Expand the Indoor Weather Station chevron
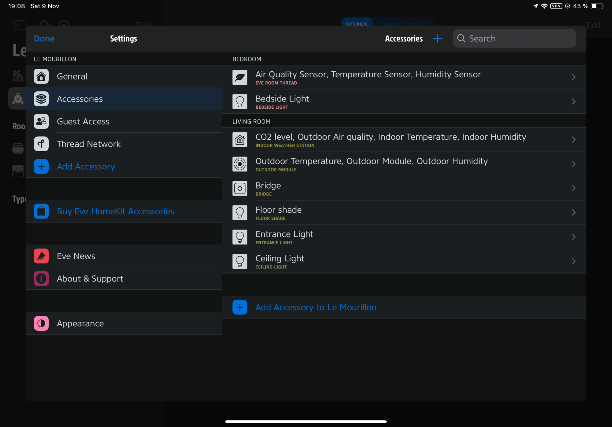 coord(573,140)
